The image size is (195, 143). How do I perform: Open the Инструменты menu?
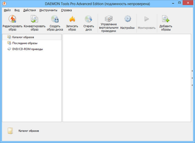[48, 10]
